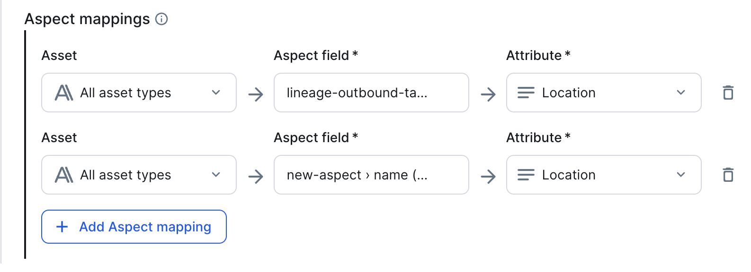Click the plus icon in Add Aspect mapping
This screenshot has height=272, width=751.
tap(62, 227)
